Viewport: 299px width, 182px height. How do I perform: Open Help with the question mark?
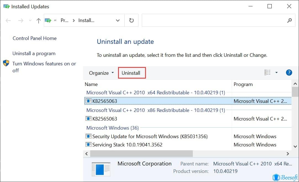[289, 73]
